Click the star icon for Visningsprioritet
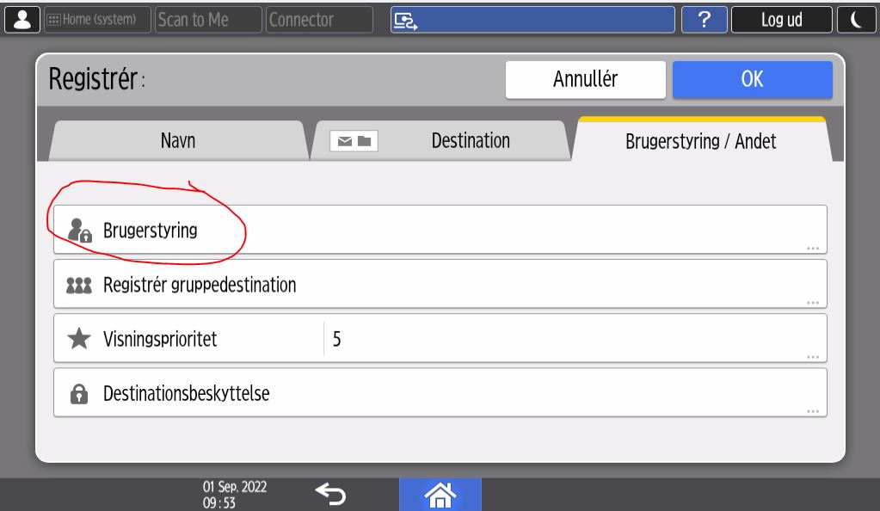 click(x=79, y=339)
